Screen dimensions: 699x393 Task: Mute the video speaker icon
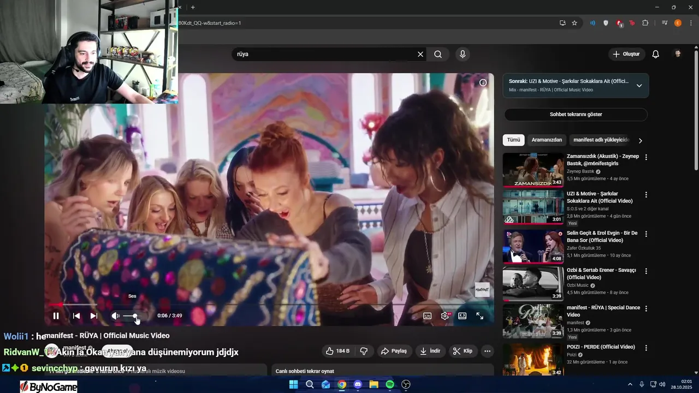coord(115,315)
